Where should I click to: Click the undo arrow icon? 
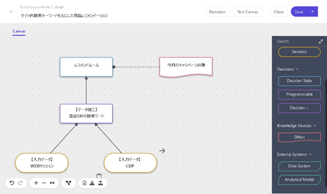tap(12, 183)
